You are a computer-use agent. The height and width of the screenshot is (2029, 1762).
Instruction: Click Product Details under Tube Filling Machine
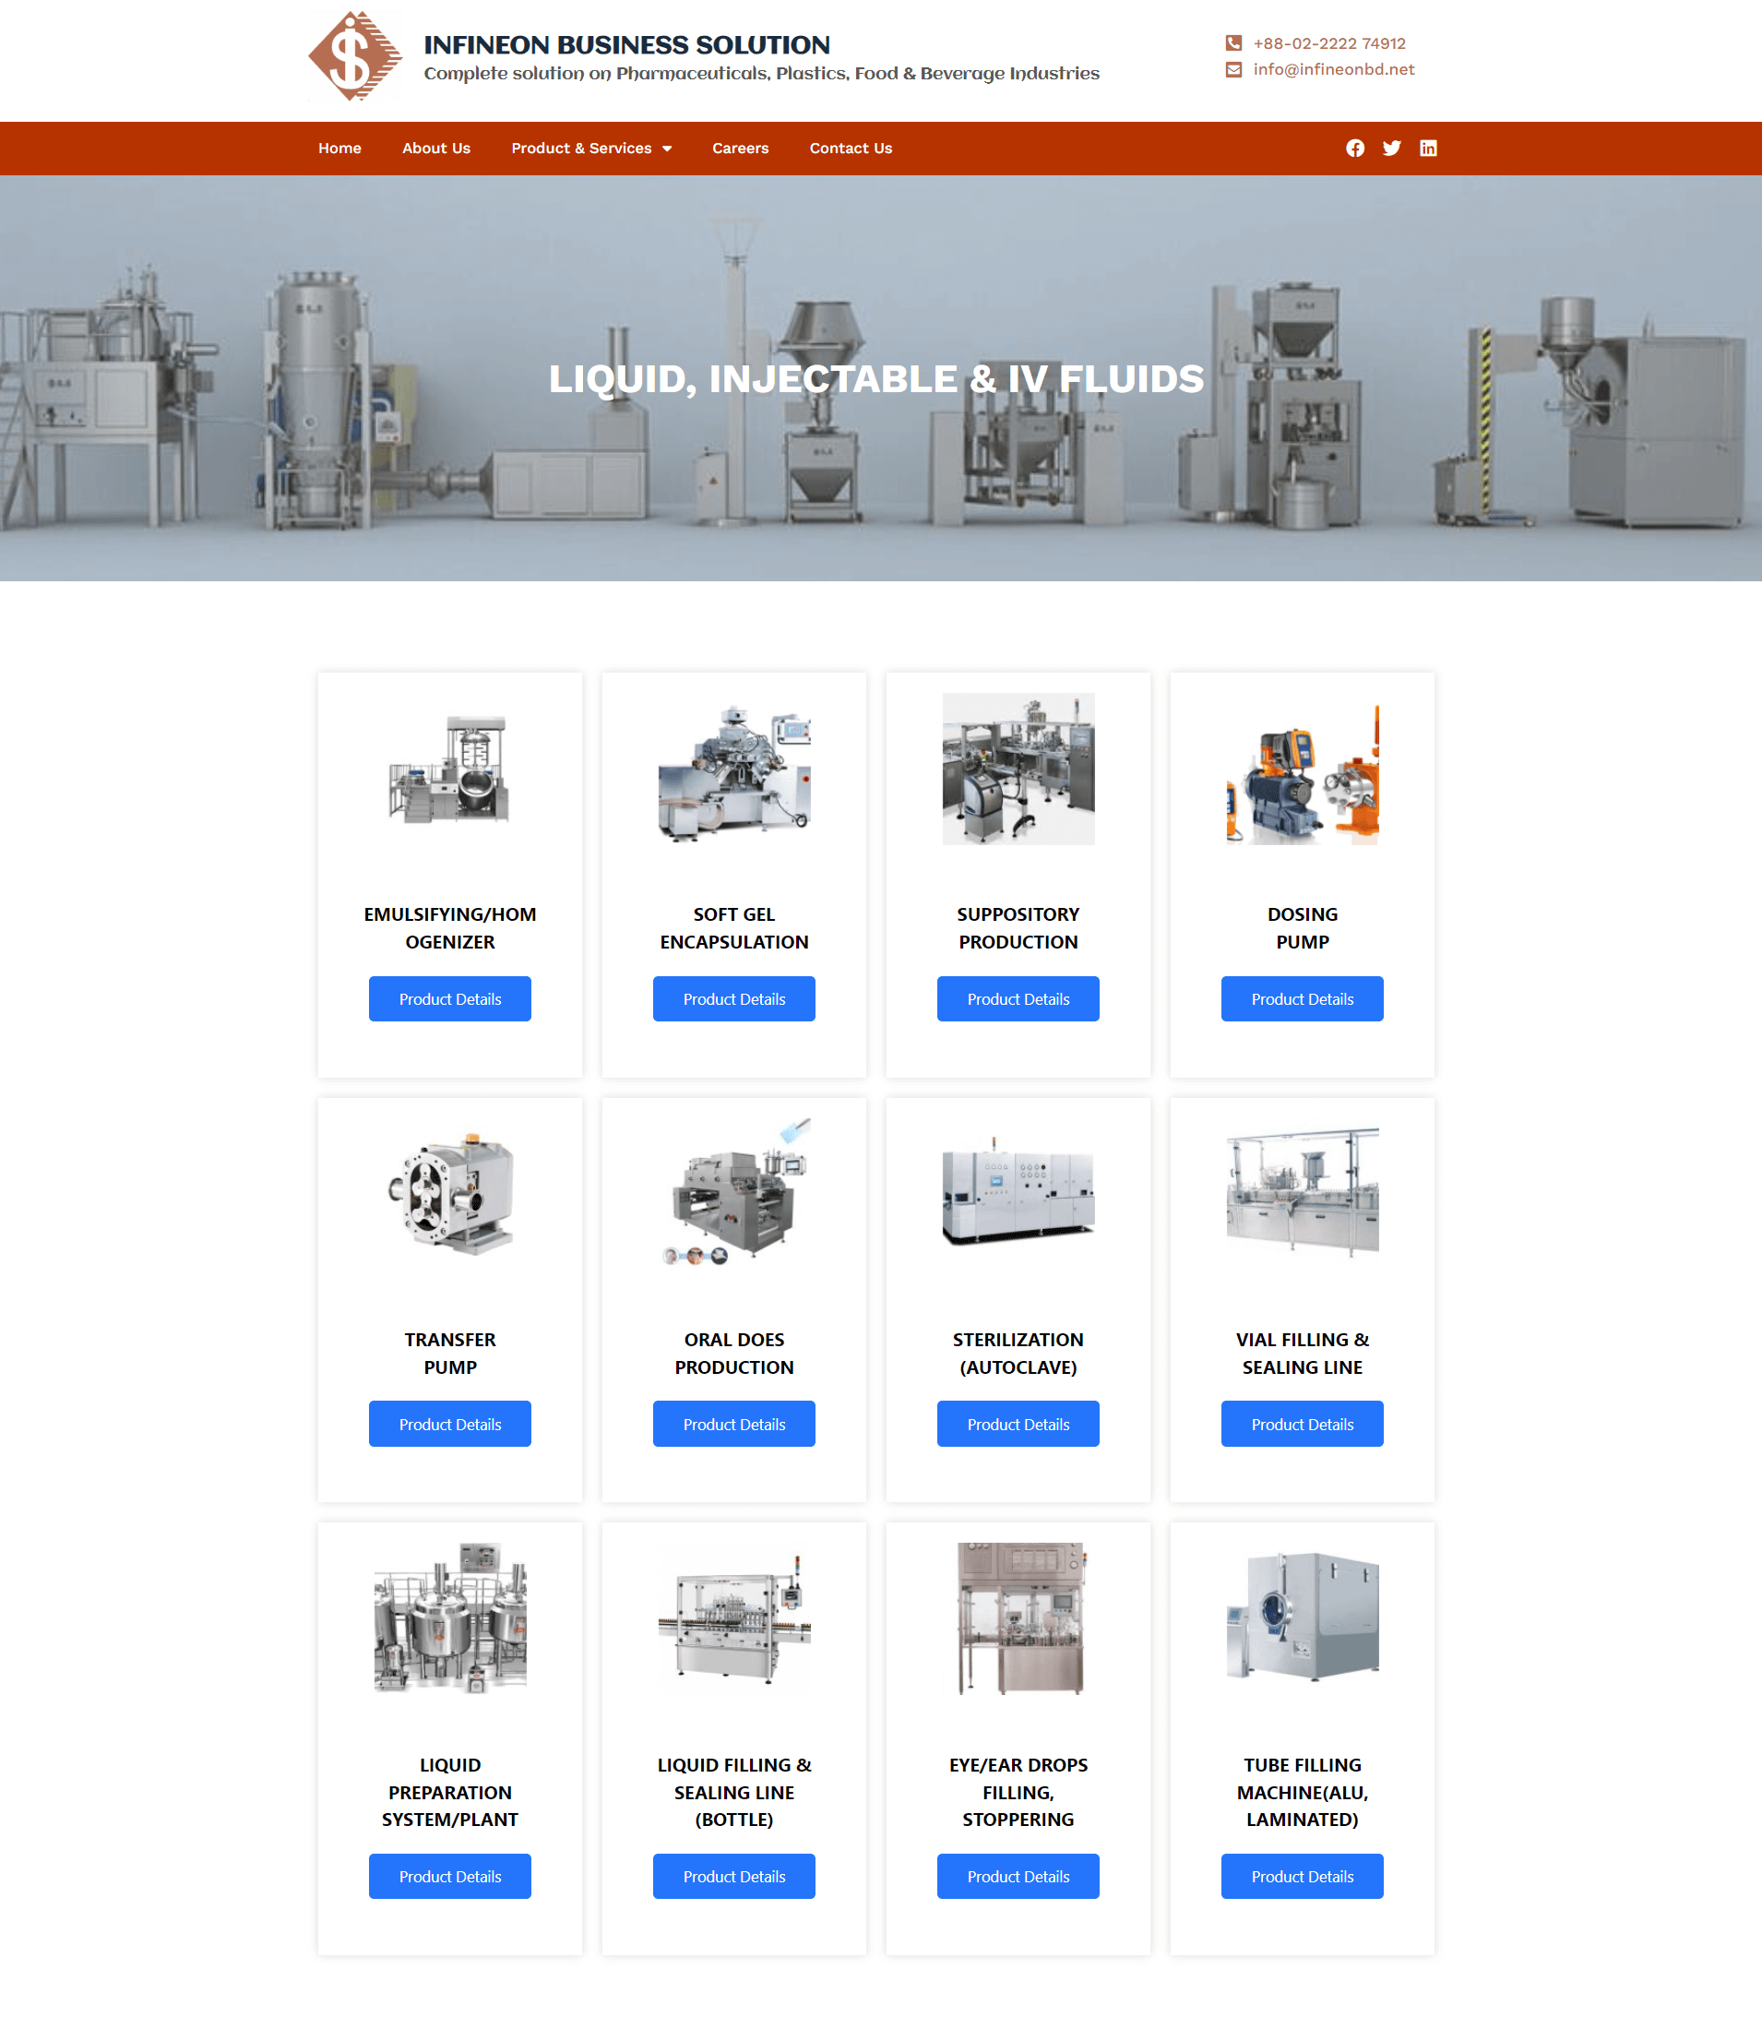pyautogui.click(x=1302, y=1876)
